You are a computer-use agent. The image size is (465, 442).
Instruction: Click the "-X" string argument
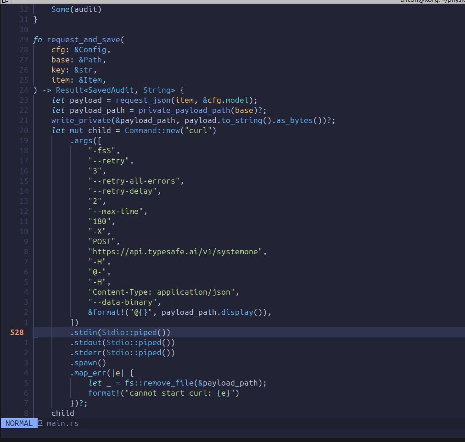[97, 231]
